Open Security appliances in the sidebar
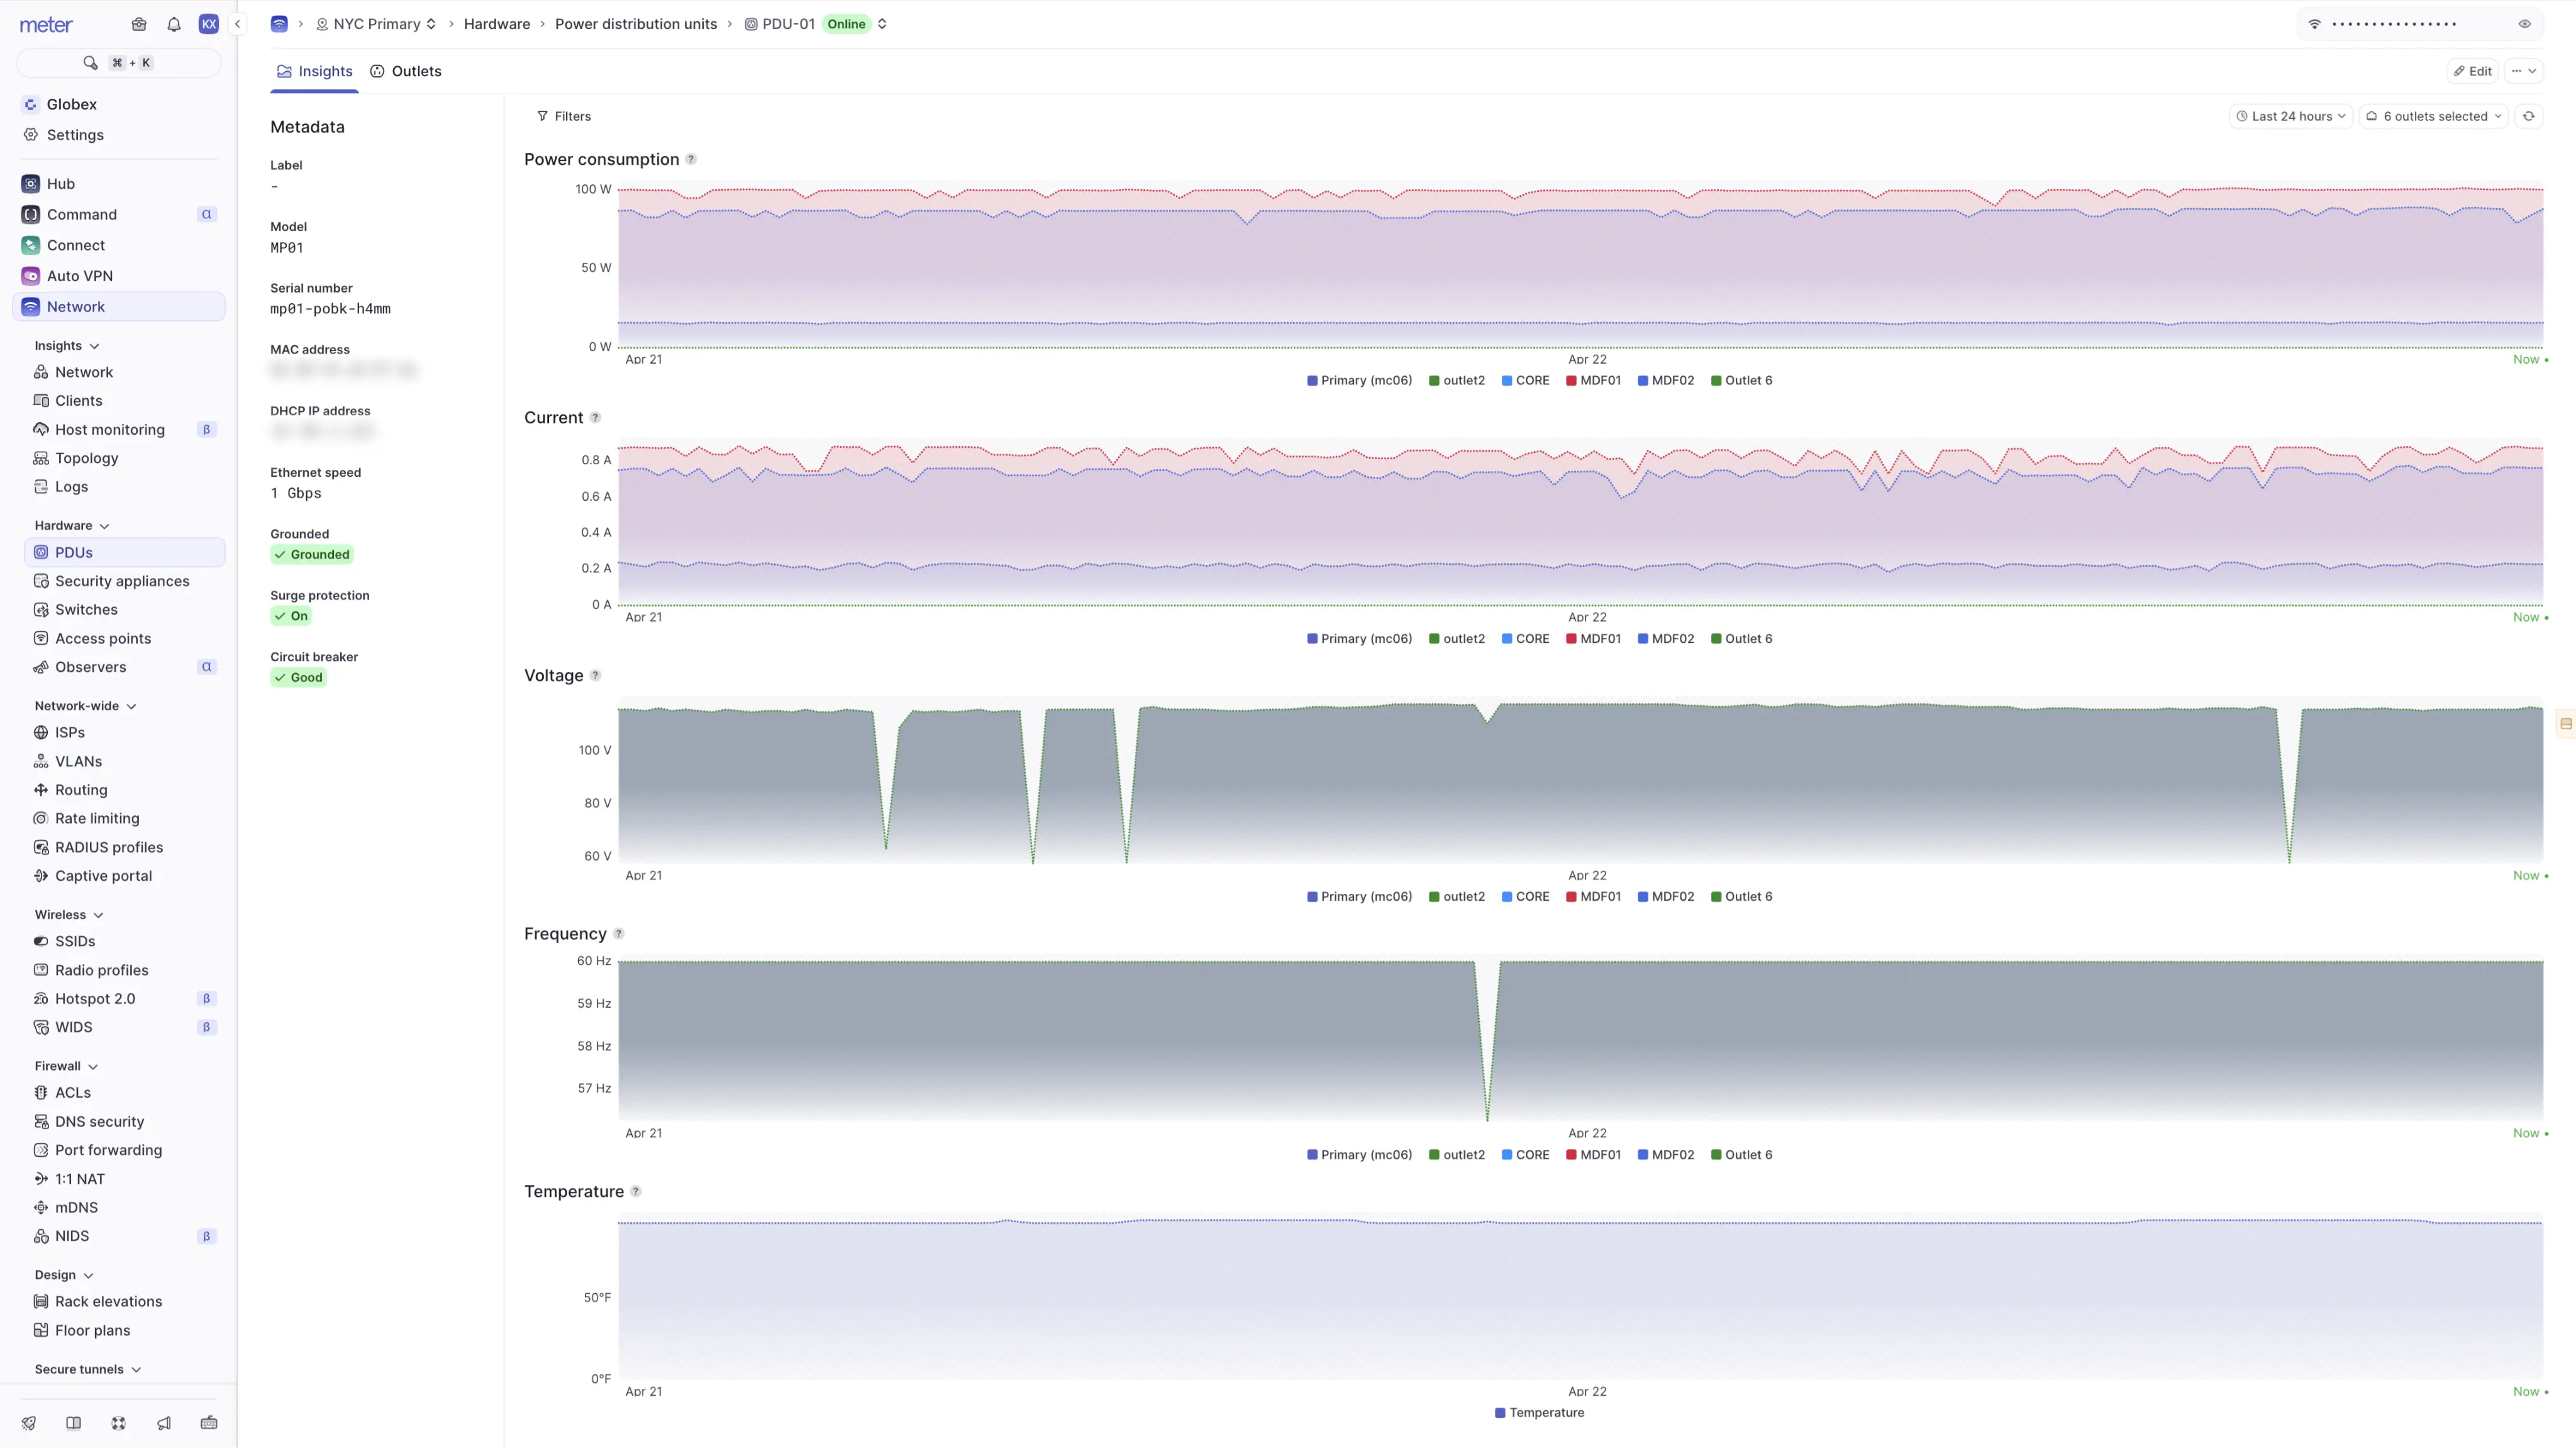2576x1448 pixels. click(122, 581)
